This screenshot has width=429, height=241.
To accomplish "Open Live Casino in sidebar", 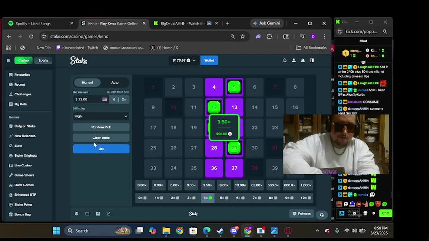I will click(x=23, y=165).
